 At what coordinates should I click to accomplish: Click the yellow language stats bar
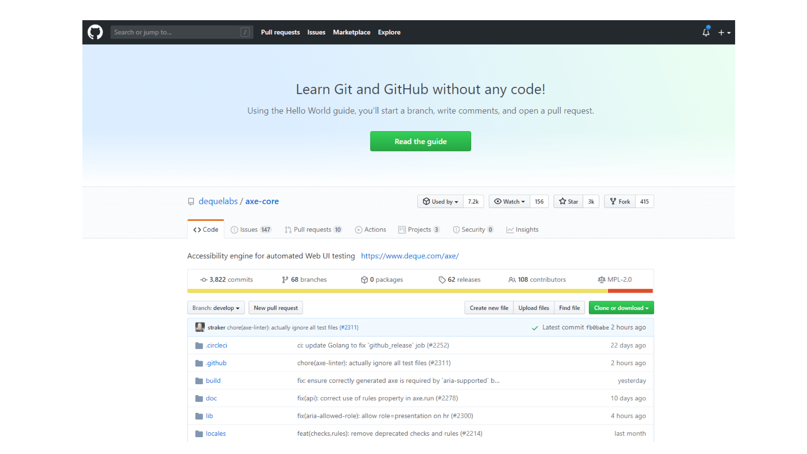point(397,291)
